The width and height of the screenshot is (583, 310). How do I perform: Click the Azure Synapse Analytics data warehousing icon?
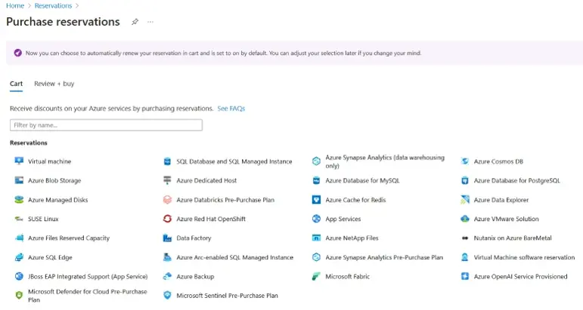coord(316,161)
